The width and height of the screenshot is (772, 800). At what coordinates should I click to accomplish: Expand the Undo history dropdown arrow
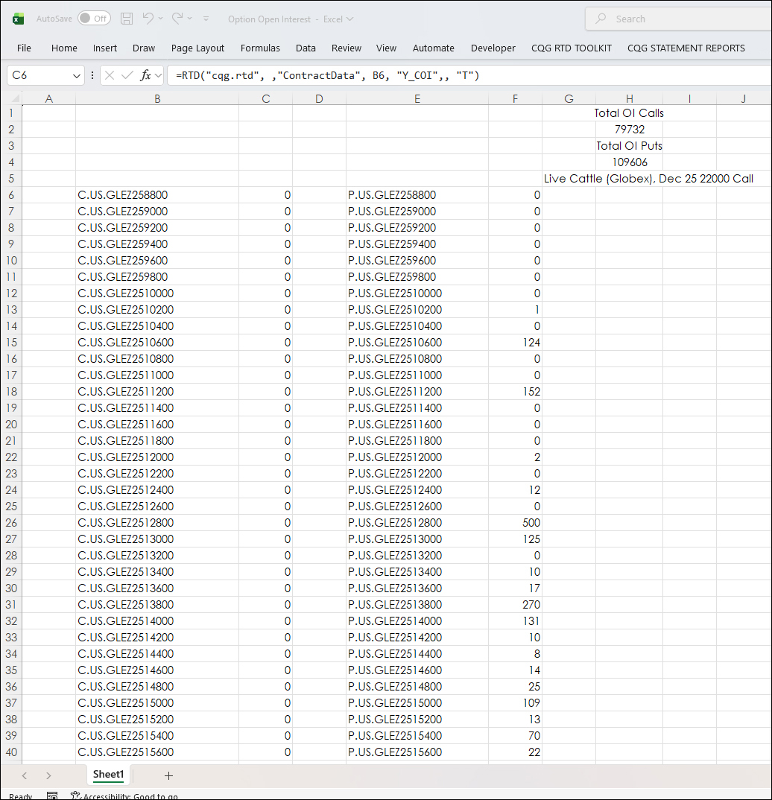[160, 19]
